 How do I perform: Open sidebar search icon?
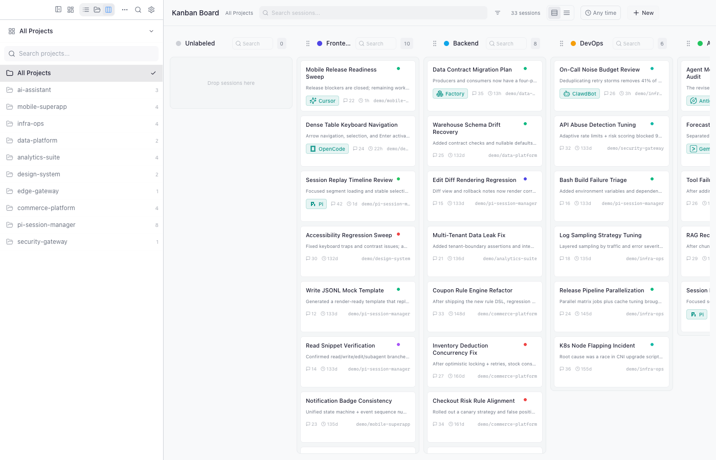click(x=138, y=10)
